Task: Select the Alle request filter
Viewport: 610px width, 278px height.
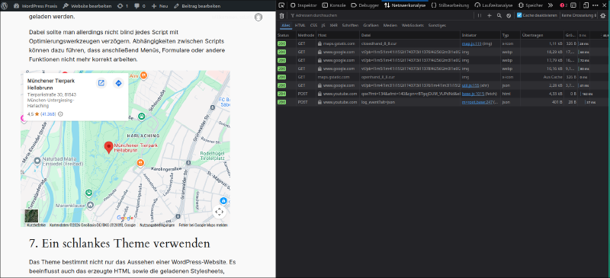Action: click(286, 25)
